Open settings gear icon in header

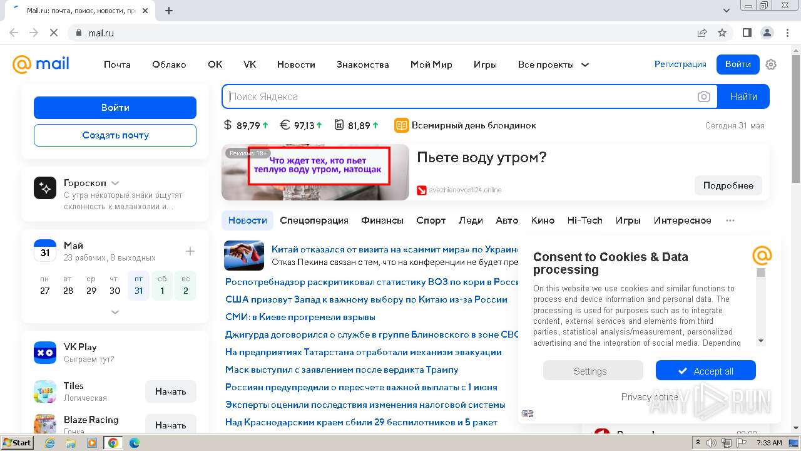(x=771, y=65)
